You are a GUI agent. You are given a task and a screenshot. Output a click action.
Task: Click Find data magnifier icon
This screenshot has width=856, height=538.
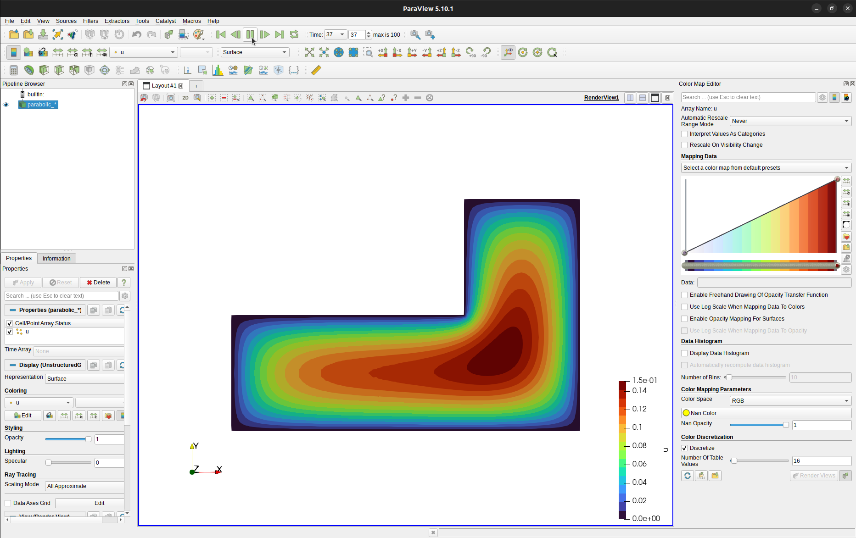pyautogui.click(x=415, y=34)
